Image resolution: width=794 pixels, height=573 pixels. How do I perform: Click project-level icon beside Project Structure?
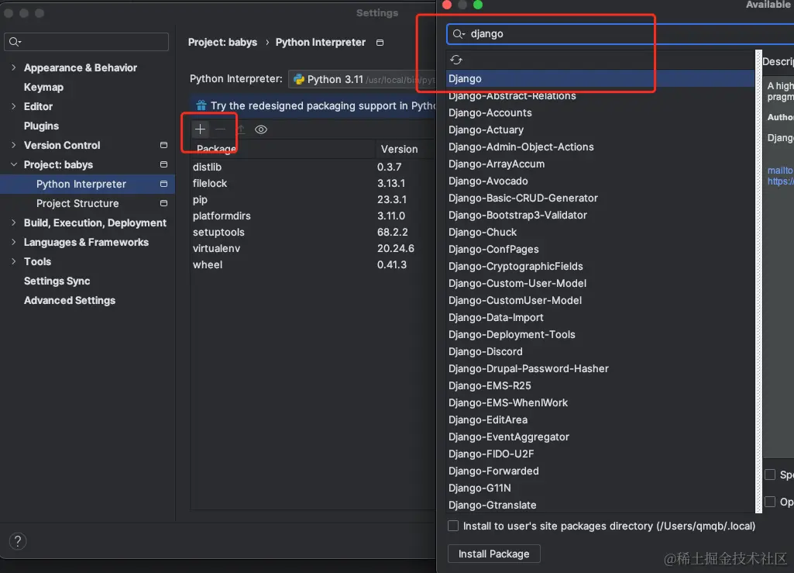(163, 203)
